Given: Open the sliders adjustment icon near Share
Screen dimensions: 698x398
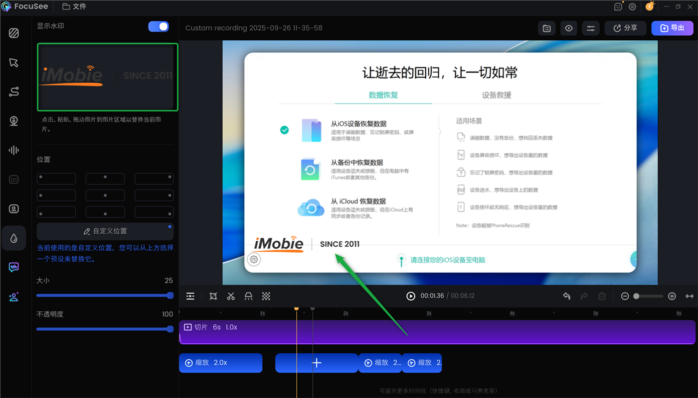Looking at the screenshot, I should [x=591, y=28].
